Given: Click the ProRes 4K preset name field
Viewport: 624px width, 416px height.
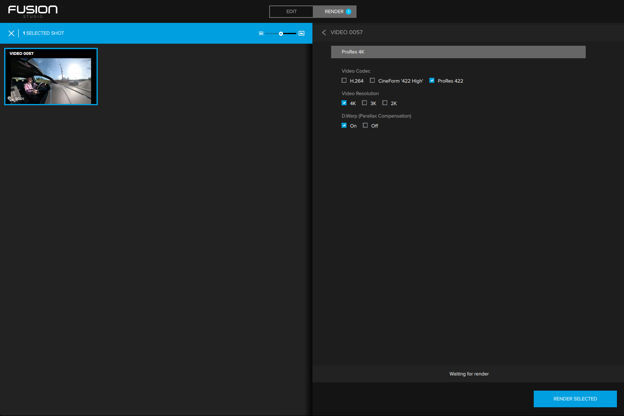Looking at the screenshot, I should pyautogui.click(x=458, y=52).
